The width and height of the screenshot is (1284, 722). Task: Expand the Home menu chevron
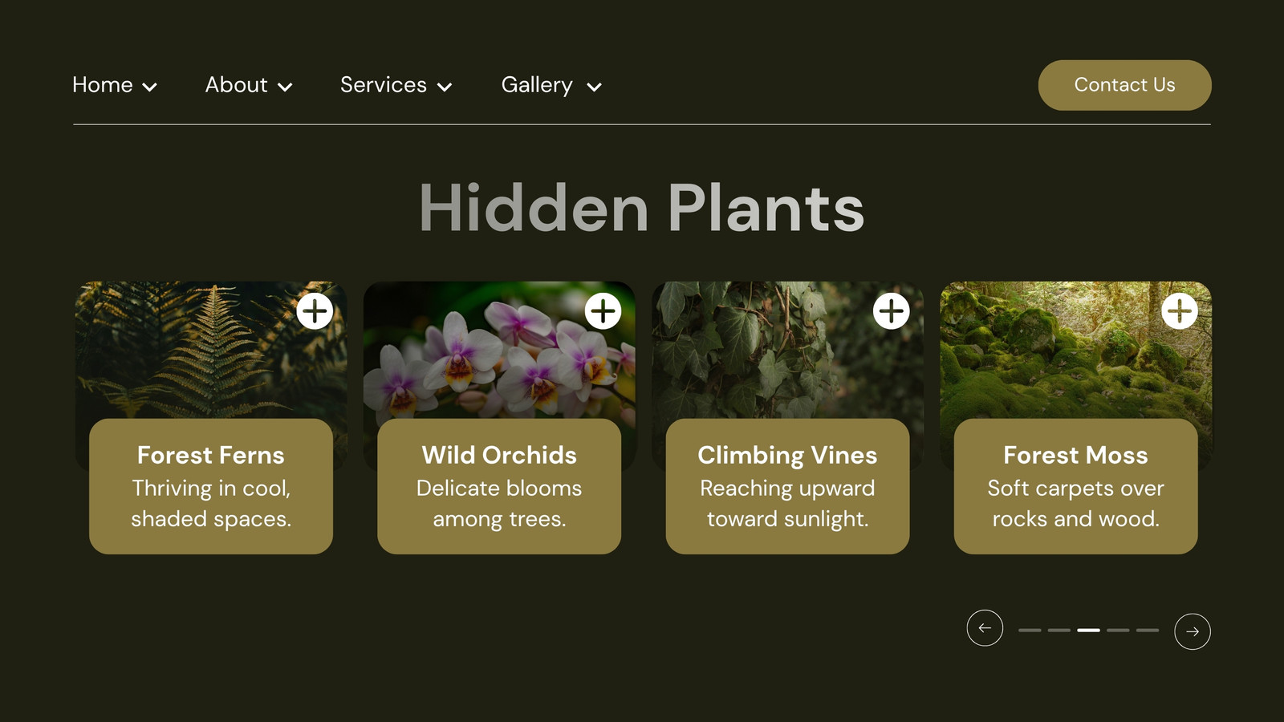pyautogui.click(x=149, y=87)
